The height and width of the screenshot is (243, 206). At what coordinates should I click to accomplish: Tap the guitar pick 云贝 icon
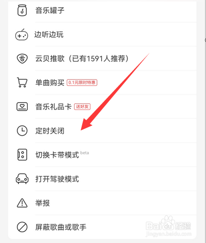pos(22,59)
